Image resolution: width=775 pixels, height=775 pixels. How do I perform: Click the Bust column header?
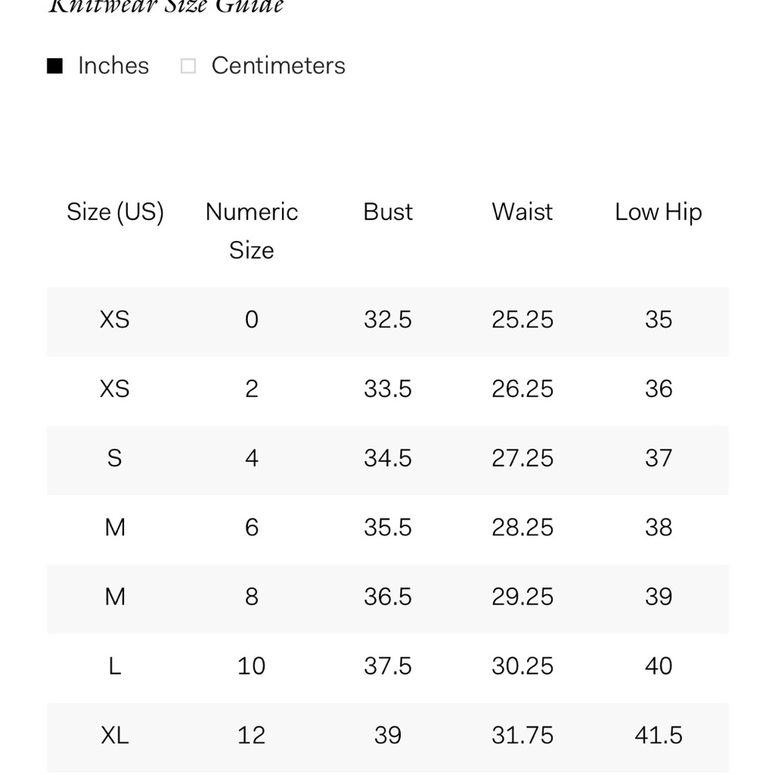point(388,212)
